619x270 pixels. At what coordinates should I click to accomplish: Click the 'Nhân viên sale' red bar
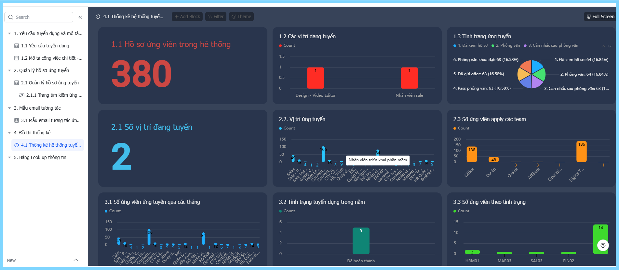[409, 78]
